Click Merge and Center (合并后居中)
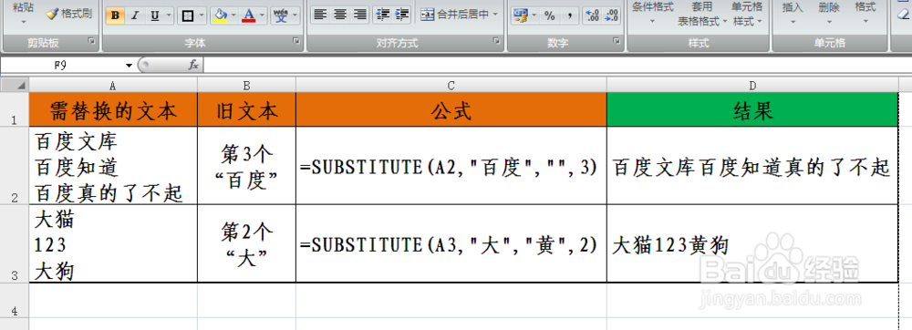Viewport: 912px width, 330px height. click(x=455, y=15)
